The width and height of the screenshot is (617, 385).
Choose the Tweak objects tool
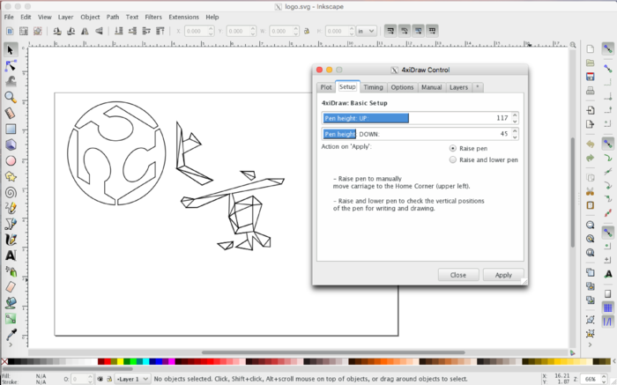(x=11, y=81)
